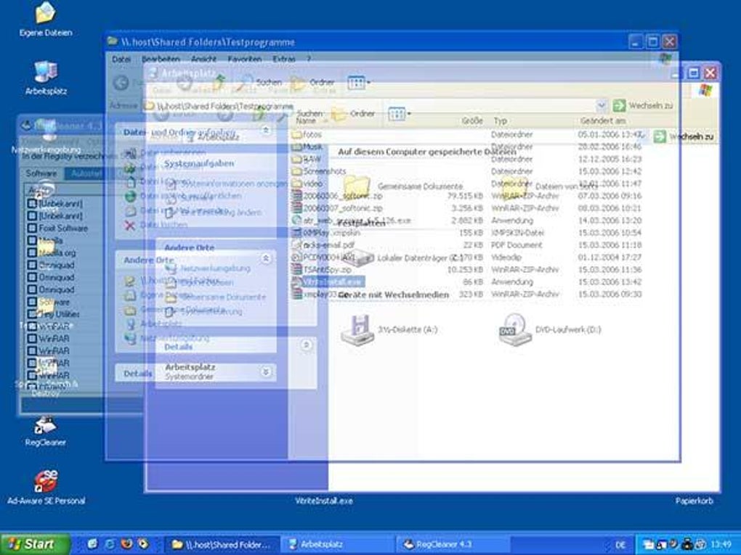The width and height of the screenshot is (741, 555).
Task: Select the fotos folder
Action: coord(307,134)
